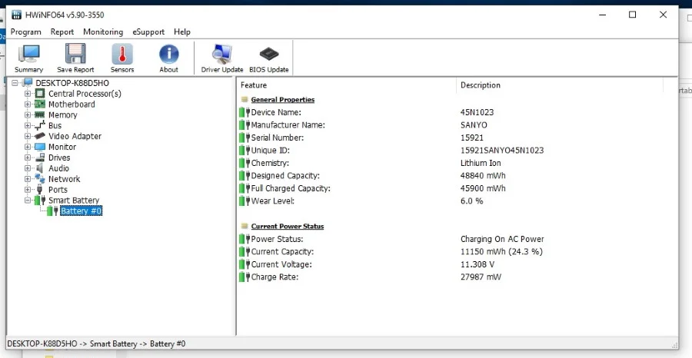Maximize the HWiNFO64 window
Image resolution: width=692 pixels, height=358 pixels.
click(x=633, y=15)
